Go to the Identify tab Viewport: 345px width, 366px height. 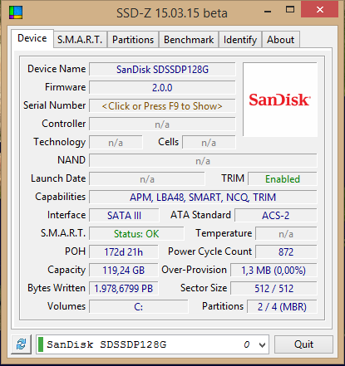pos(240,40)
